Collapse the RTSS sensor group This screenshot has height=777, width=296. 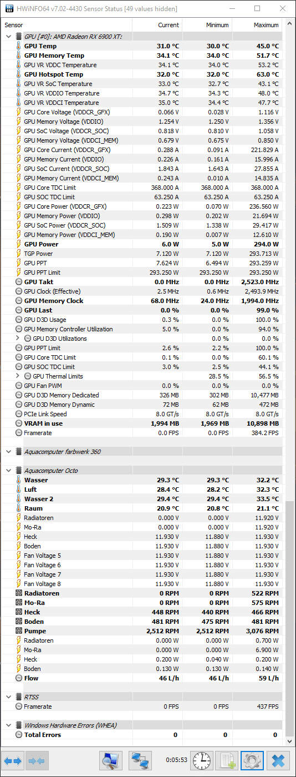point(8,697)
